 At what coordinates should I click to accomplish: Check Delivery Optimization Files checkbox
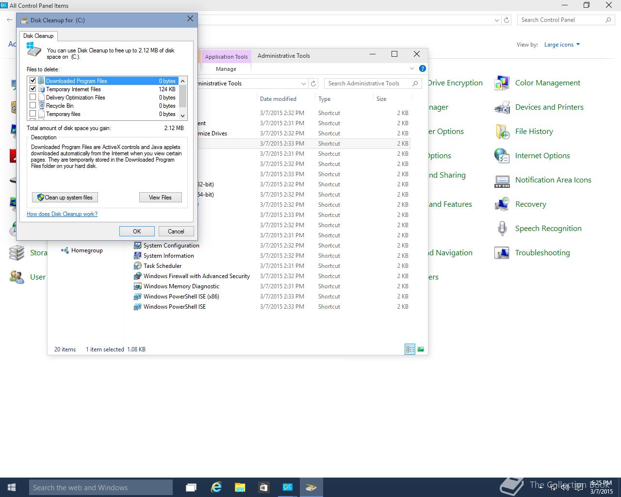[33, 97]
